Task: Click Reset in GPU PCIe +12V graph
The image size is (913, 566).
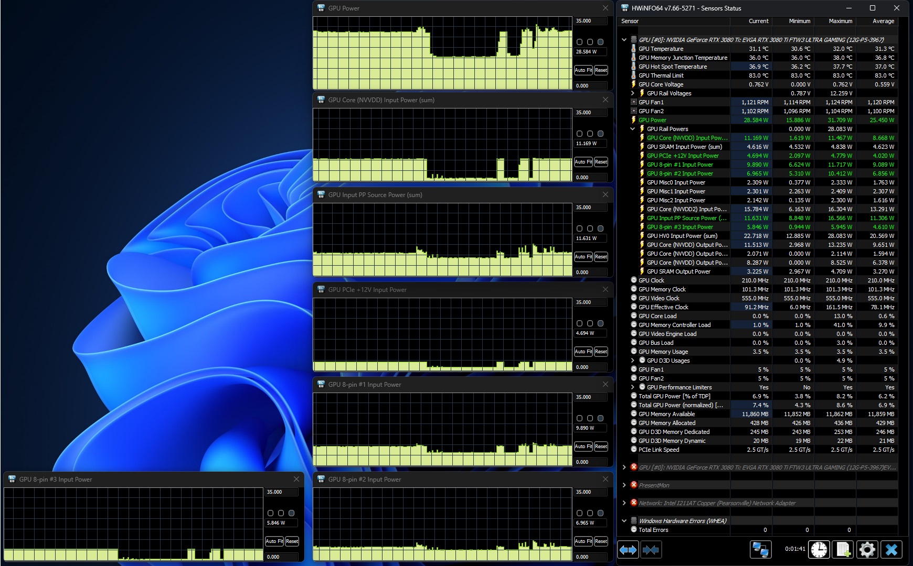Action: (601, 352)
